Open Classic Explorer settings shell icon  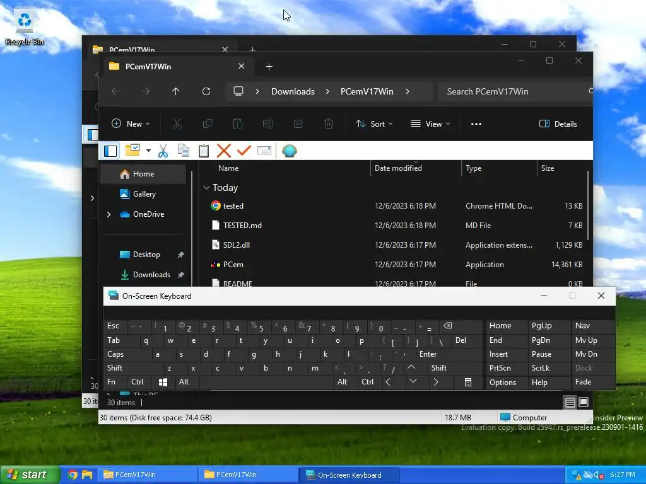click(x=289, y=151)
